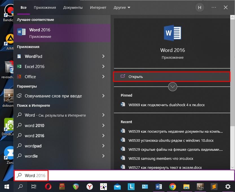The image size is (235, 192).
Task: Launch Google Chrome from taskbar
Action: 172,187
